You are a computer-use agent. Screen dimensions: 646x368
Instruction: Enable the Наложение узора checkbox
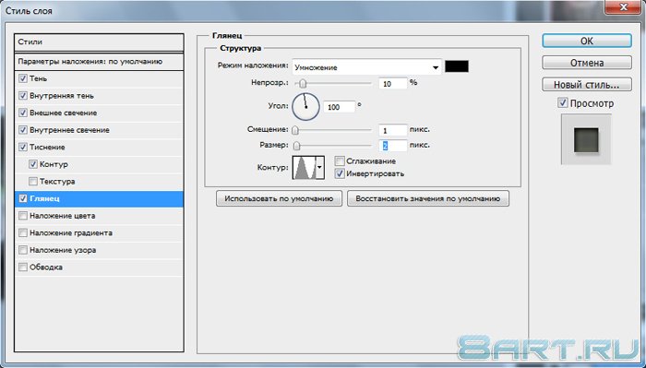(23, 250)
